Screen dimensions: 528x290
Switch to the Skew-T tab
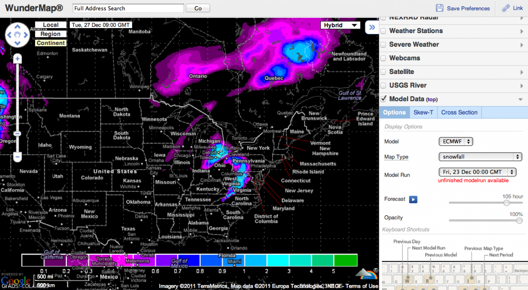coord(423,113)
